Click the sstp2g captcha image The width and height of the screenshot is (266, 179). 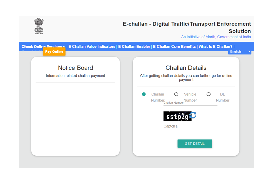click(177, 116)
